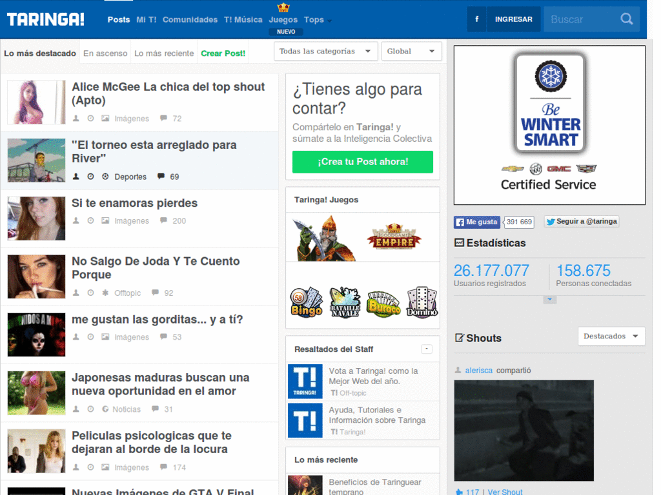Switch to Lo más reciente tab
The width and height of the screenshot is (661, 495).
click(164, 53)
